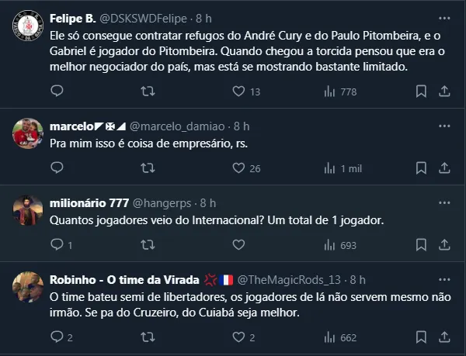Open reply on Robinho's tweet

pos(56,337)
